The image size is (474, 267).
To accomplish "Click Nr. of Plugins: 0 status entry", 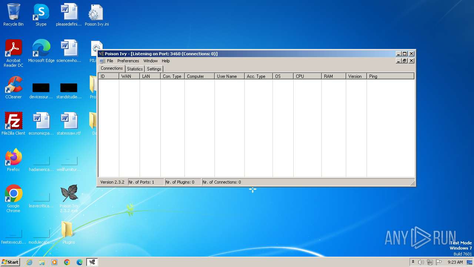I will 183,182.
